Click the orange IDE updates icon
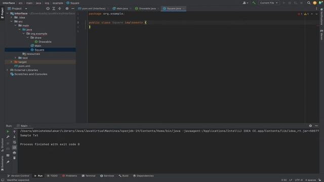 pyautogui.click(x=314, y=3)
